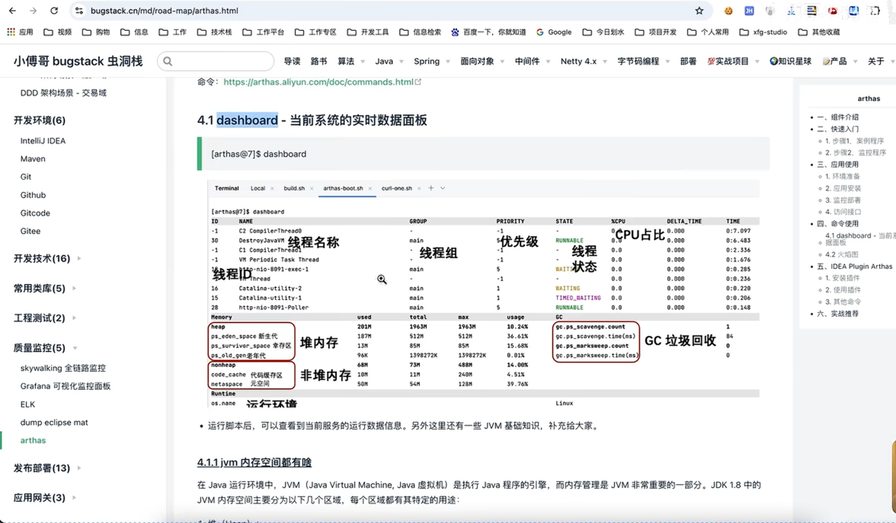
Task: Click the site search input field
Action: (220, 61)
